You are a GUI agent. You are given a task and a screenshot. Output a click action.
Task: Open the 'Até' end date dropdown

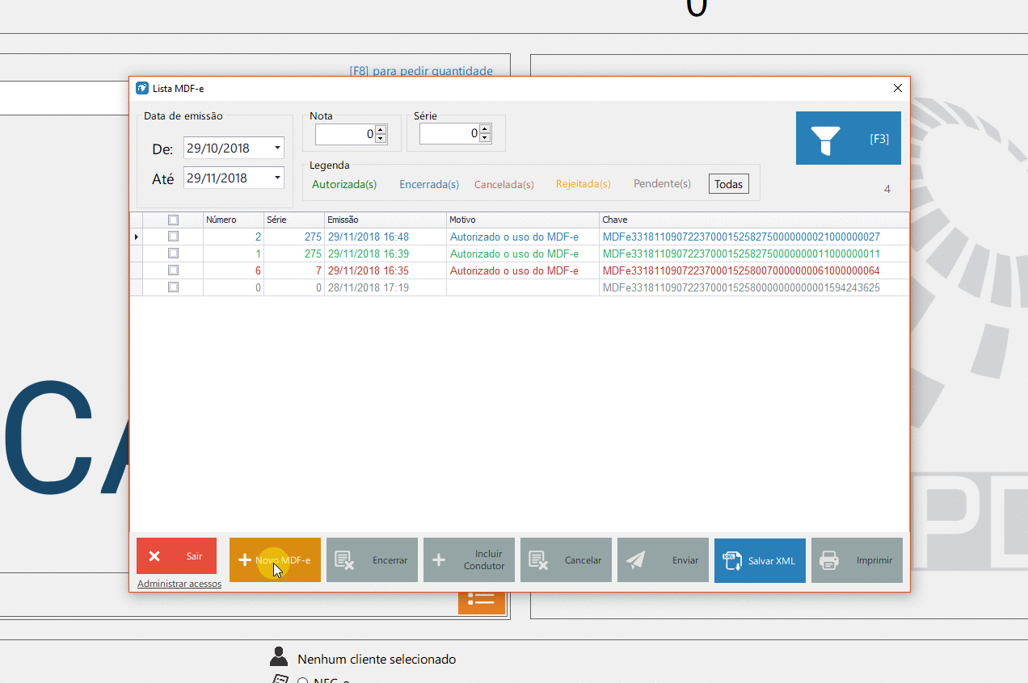coord(277,178)
